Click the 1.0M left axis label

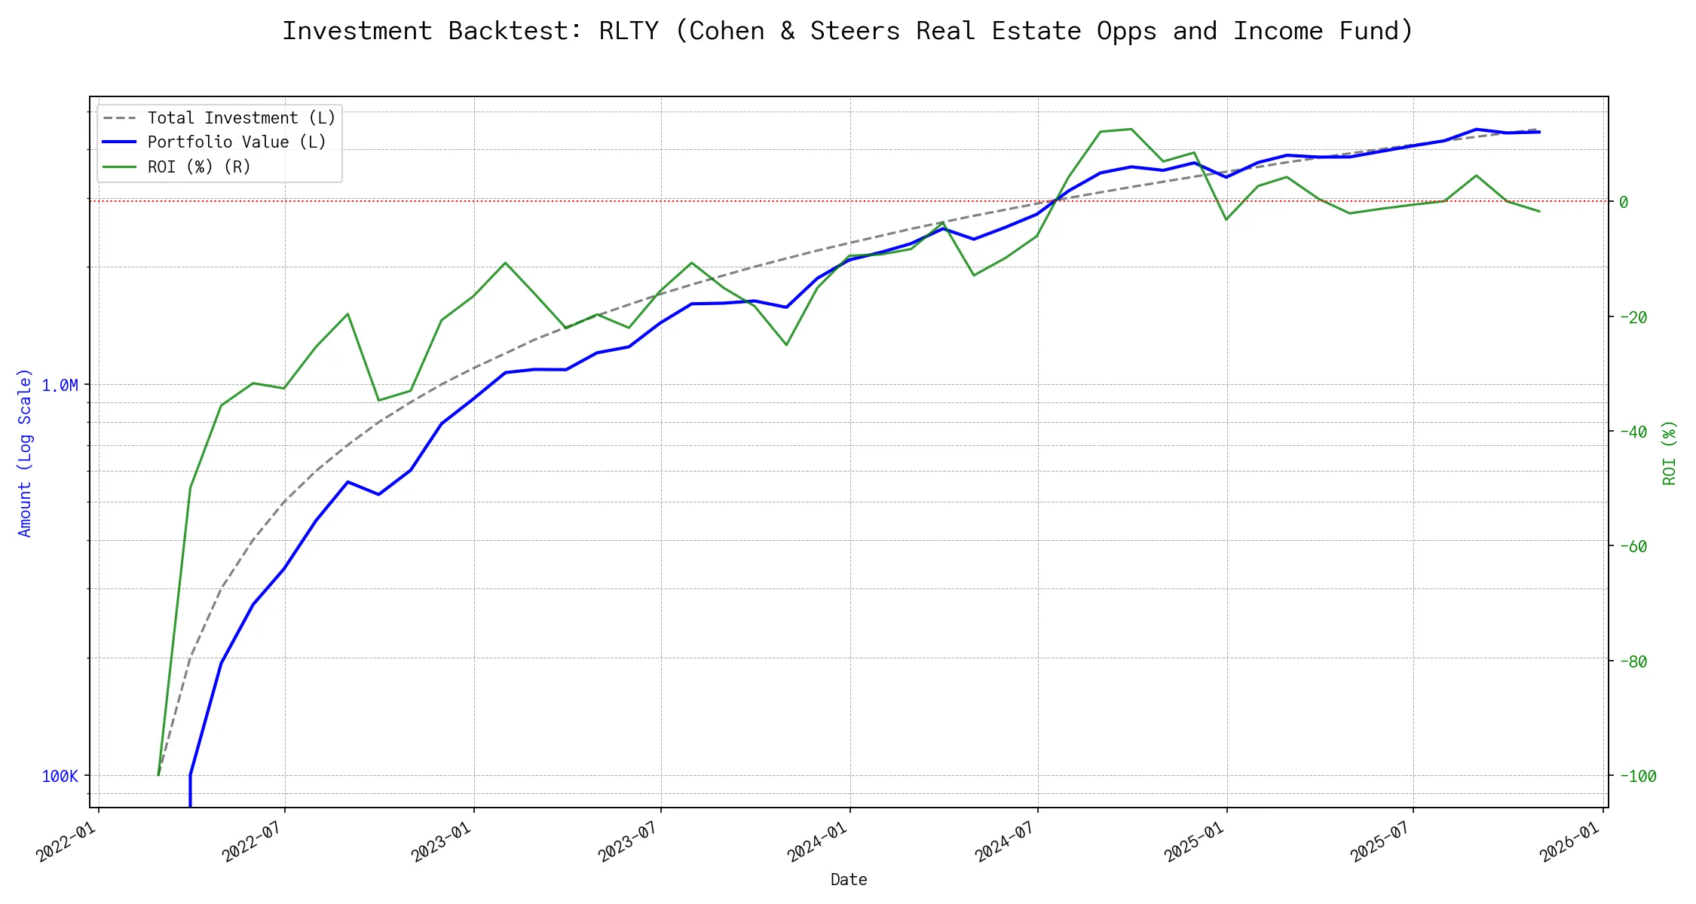(x=60, y=386)
